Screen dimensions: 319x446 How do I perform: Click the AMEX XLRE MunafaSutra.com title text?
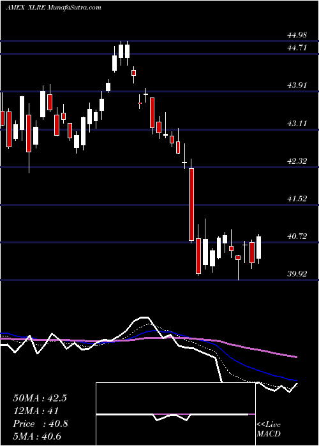click(x=54, y=8)
